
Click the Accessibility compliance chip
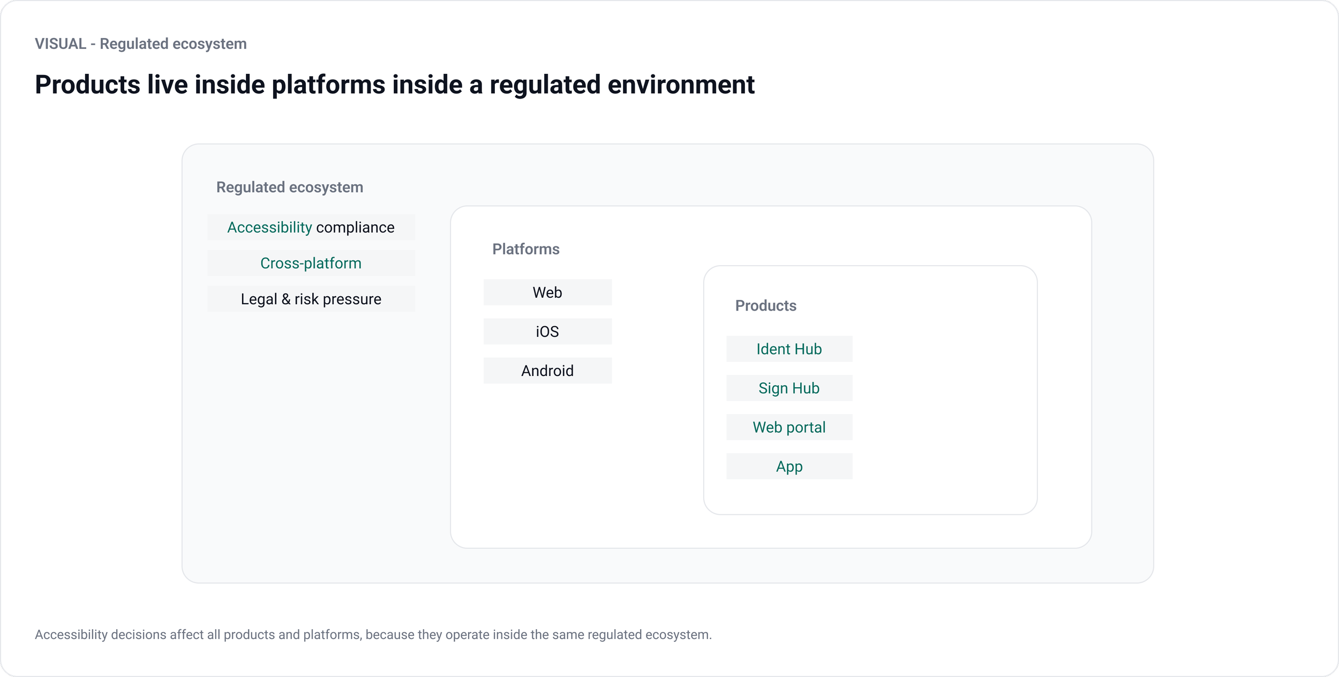pos(311,227)
